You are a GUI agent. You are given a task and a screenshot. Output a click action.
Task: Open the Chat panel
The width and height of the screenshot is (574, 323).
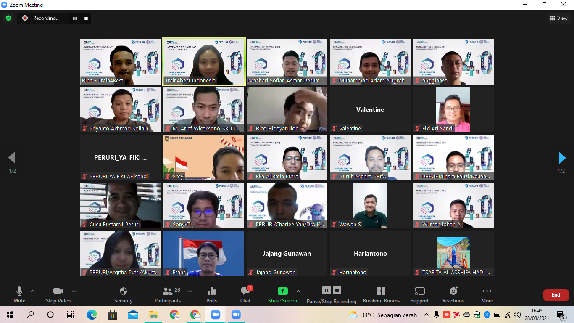coord(245,294)
